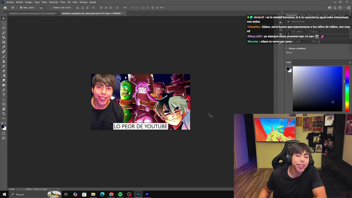352x198 pixels.
Task: Select the Hand tool
Action: (4, 109)
